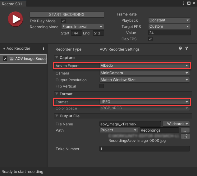
Task: Open the Format JPEG dropdown
Action: 144,102
